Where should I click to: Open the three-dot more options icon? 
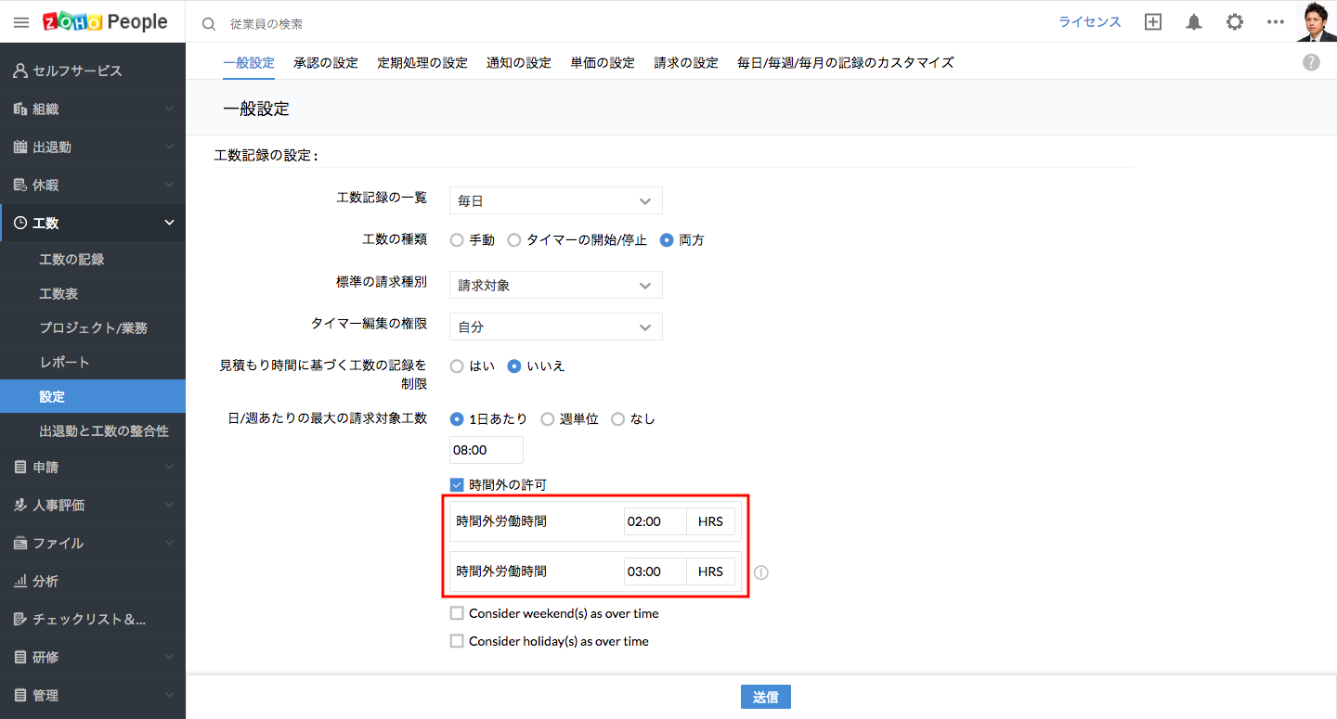tap(1275, 22)
